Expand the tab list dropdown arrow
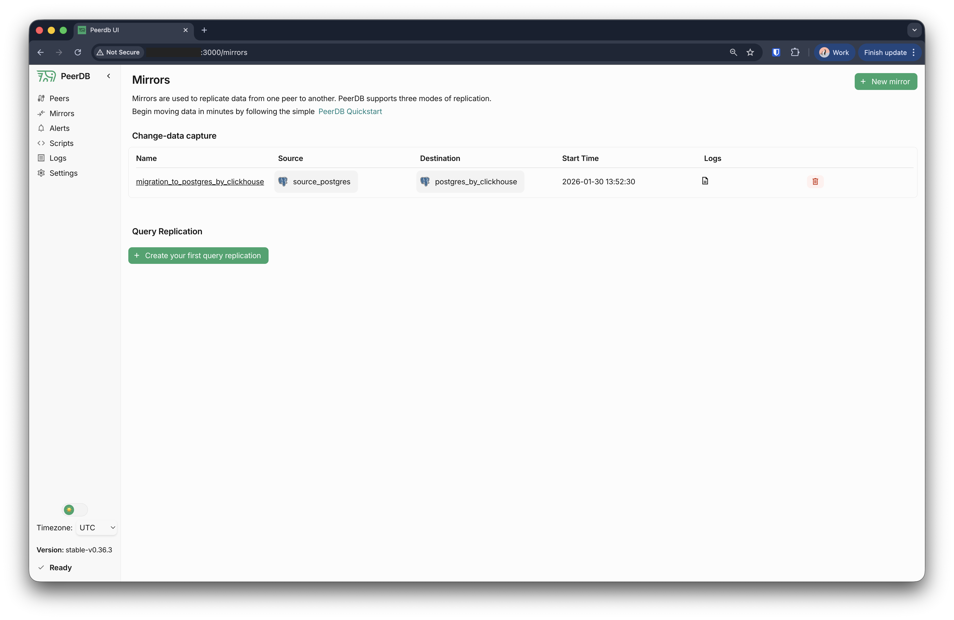Viewport: 954px width, 620px height. click(914, 30)
